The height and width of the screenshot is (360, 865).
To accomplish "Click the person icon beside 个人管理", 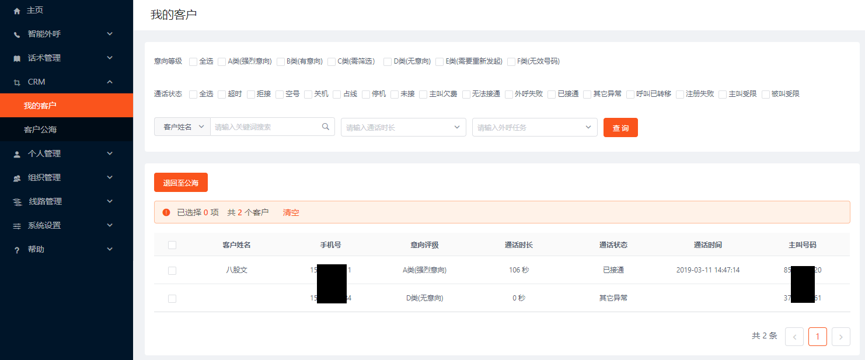I will (17, 154).
